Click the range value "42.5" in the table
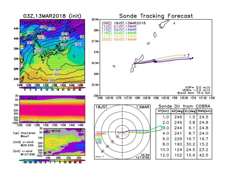The width and height of the screenshot is (226, 175). [x=204, y=155]
